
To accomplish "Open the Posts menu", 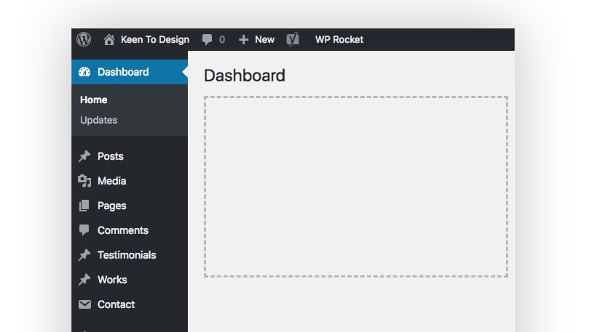I will (x=111, y=156).
